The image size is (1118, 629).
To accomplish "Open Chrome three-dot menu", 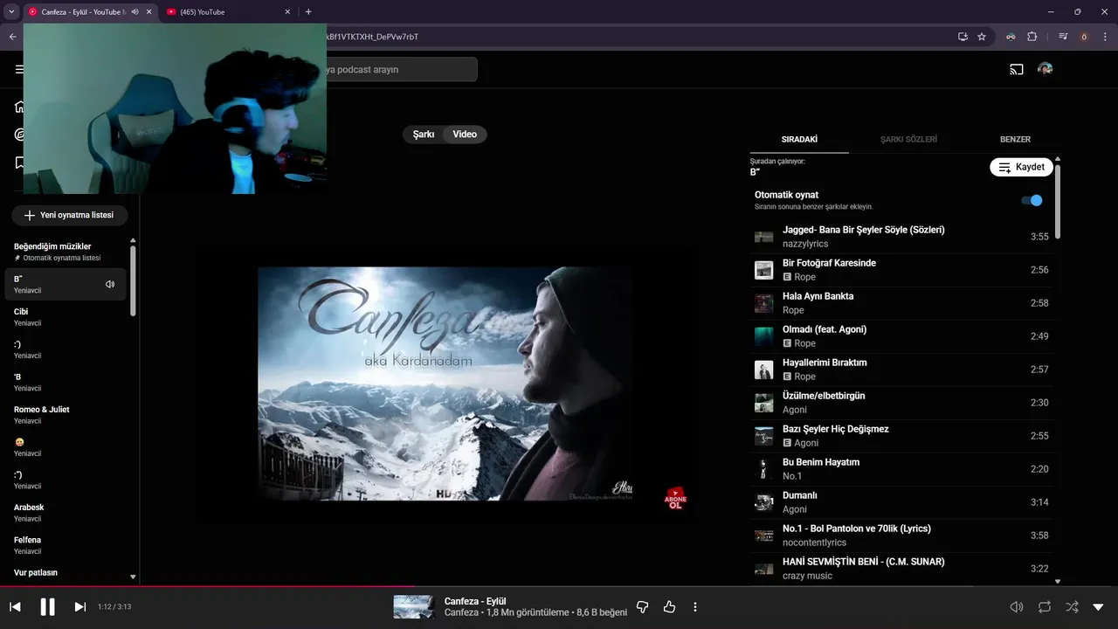I will [x=1104, y=37].
